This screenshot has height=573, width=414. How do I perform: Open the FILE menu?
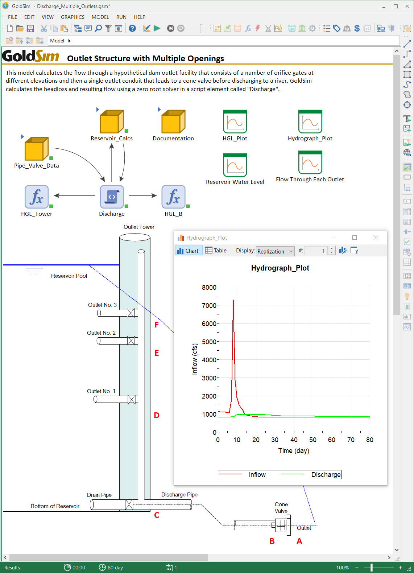coord(13,17)
